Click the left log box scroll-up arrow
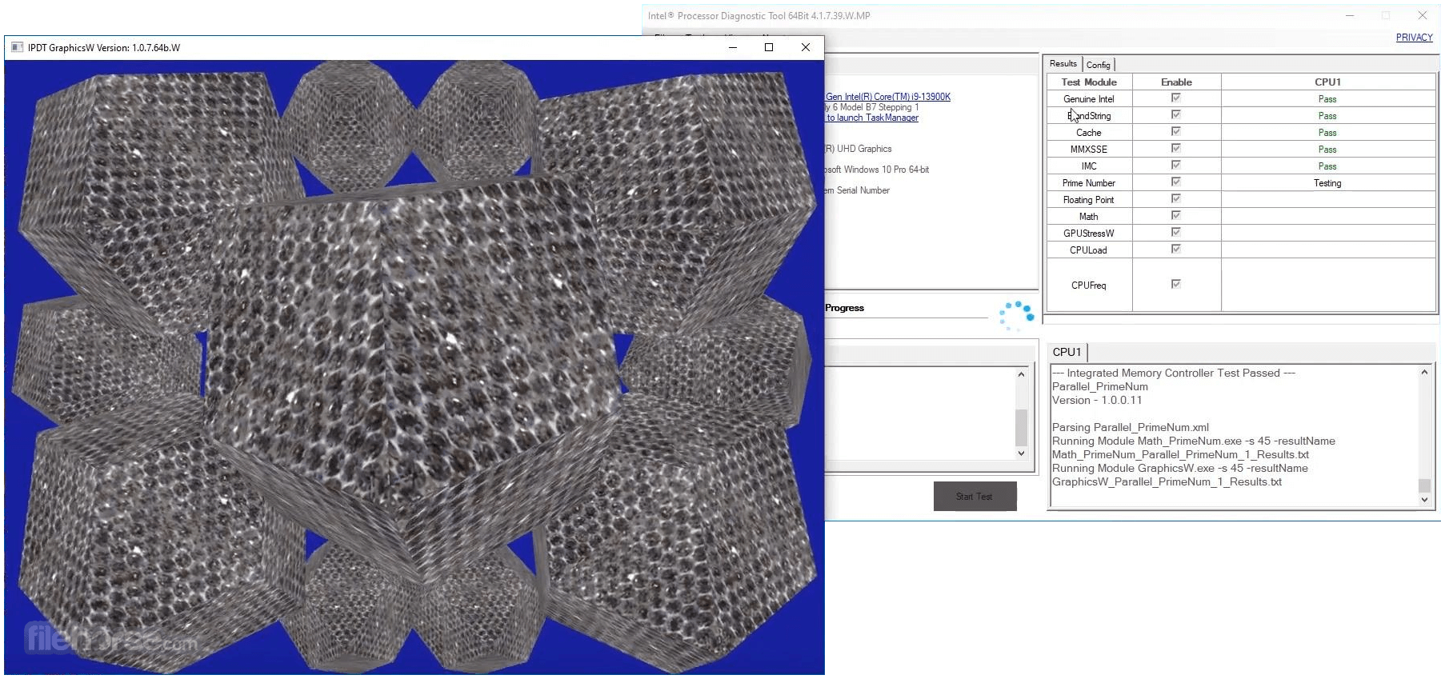1445x679 pixels. (x=1021, y=374)
